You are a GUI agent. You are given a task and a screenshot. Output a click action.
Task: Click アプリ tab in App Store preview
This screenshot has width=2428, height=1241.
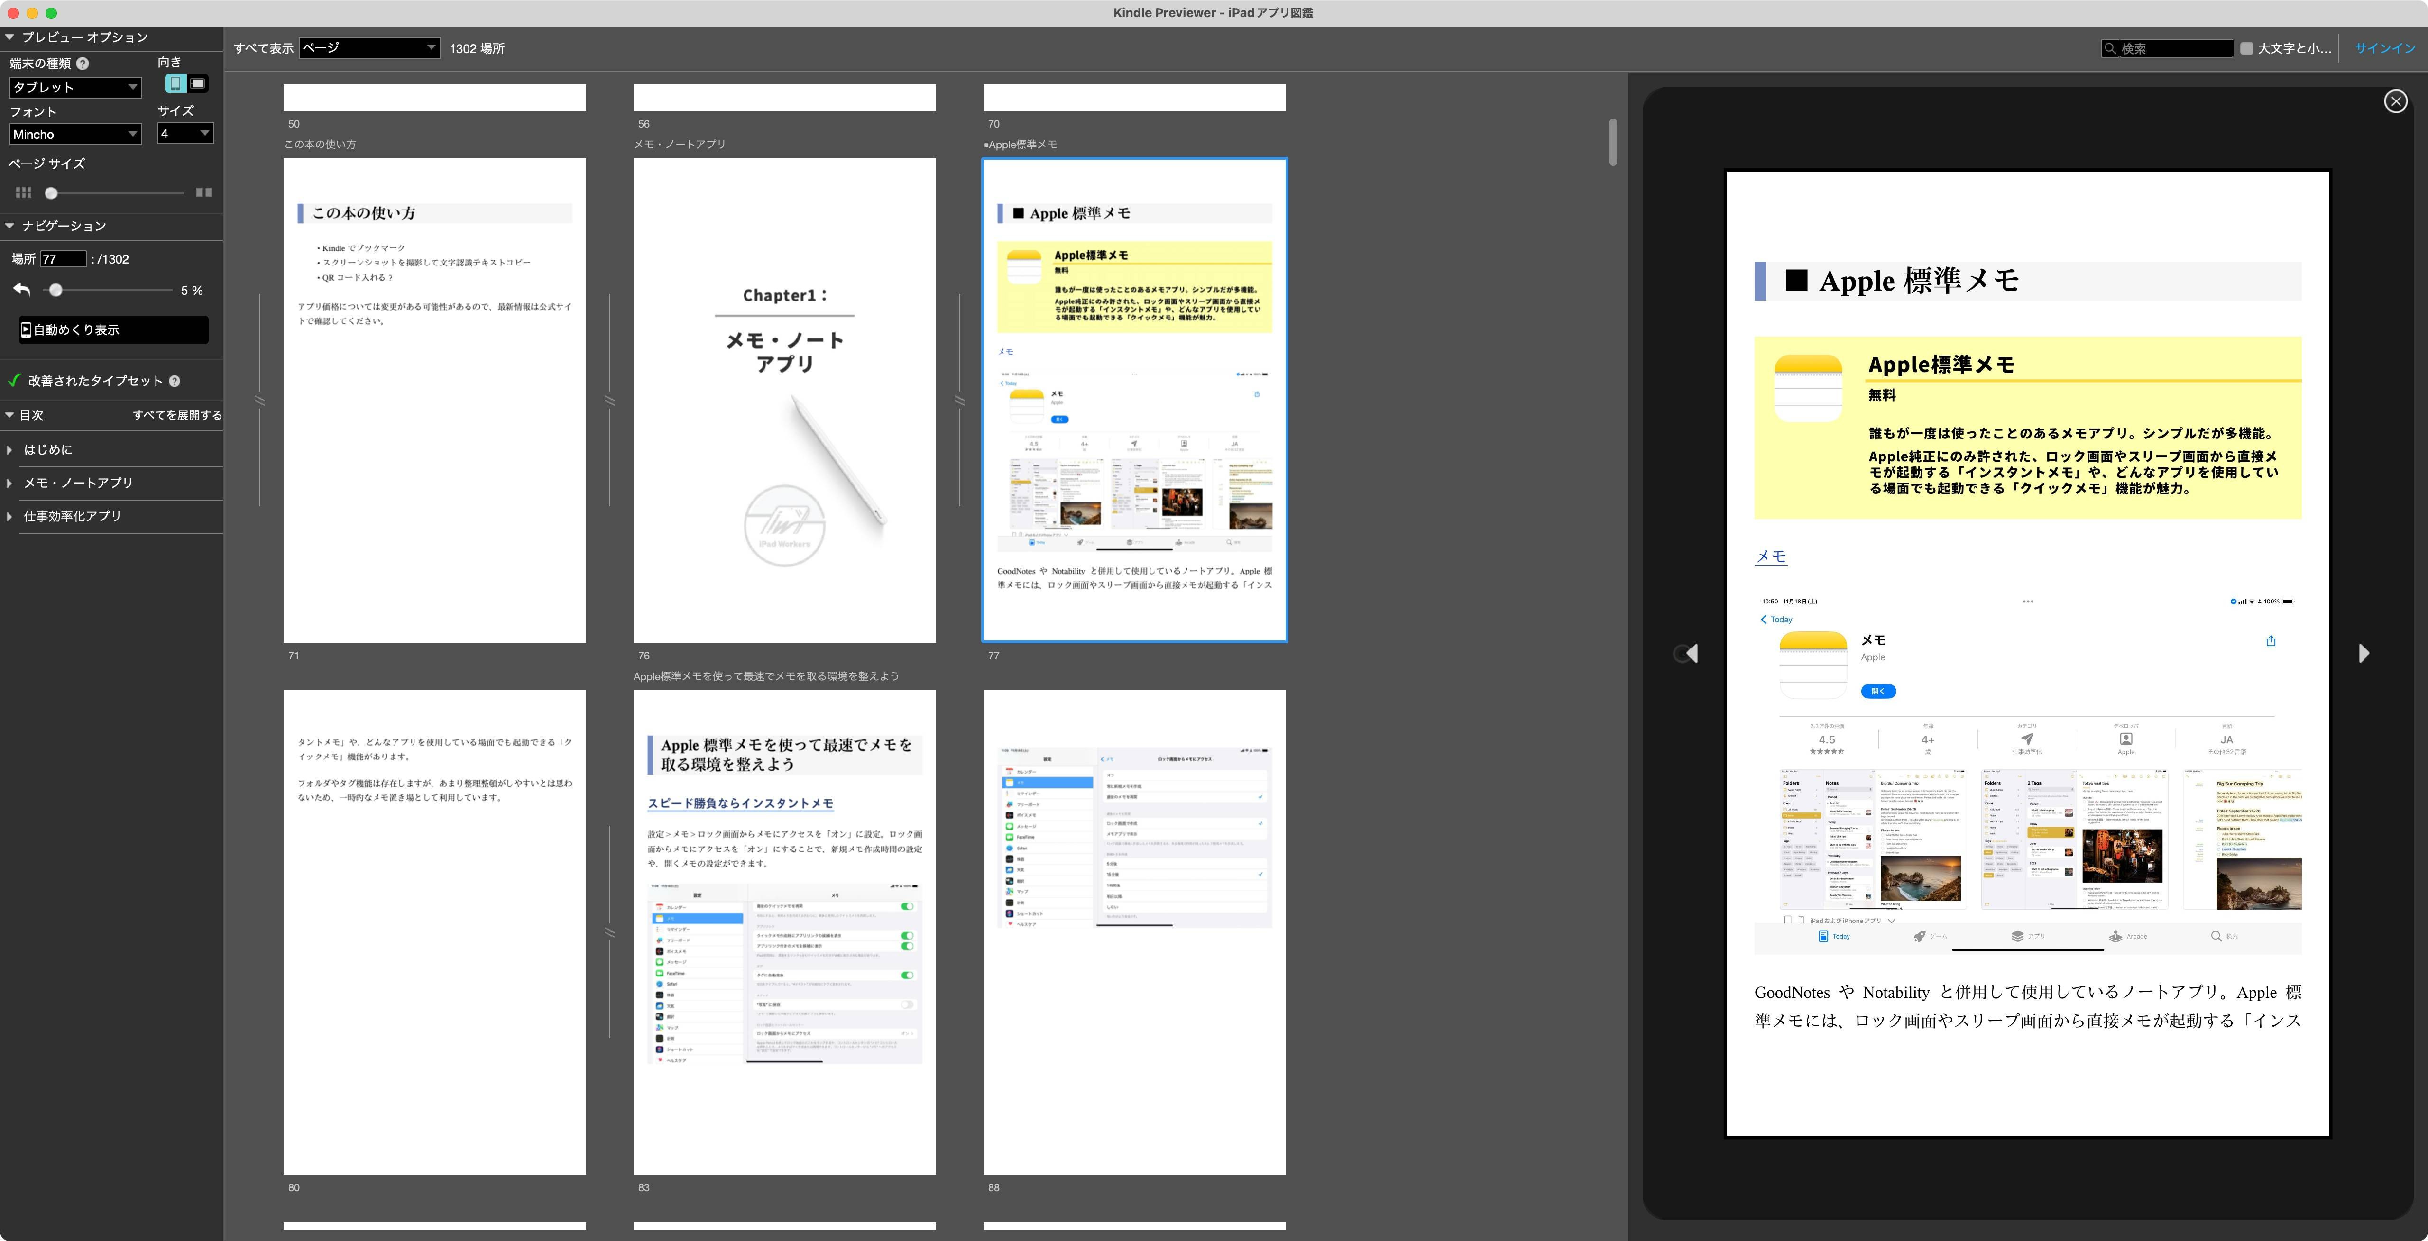coord(2028,936)
